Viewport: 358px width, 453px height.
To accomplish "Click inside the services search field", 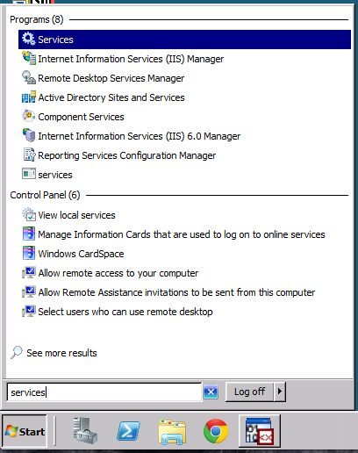I will click(x=104, y=392).
